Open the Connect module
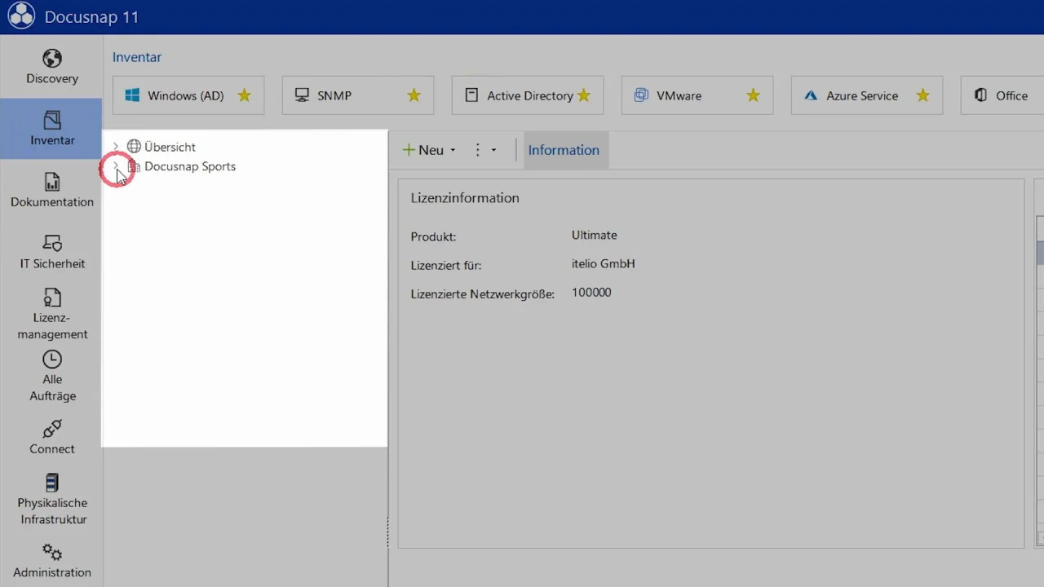Screen dimensions: 1044x587 tap(51, 438)
